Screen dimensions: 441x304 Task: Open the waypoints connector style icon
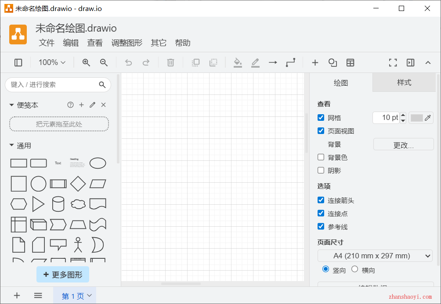pos(290,63)
